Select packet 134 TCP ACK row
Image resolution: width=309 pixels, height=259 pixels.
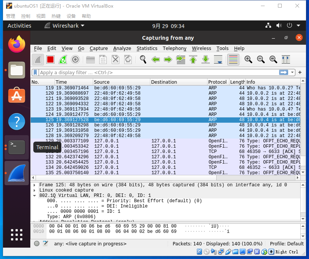coord(165,167)
